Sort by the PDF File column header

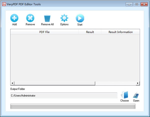coord(44,32)
